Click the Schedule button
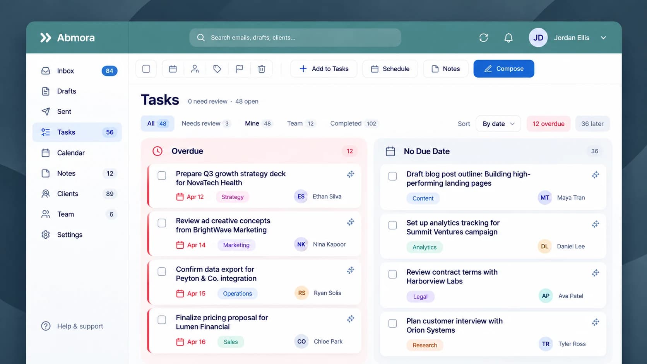The image size is (647, 364). point(390,69)
